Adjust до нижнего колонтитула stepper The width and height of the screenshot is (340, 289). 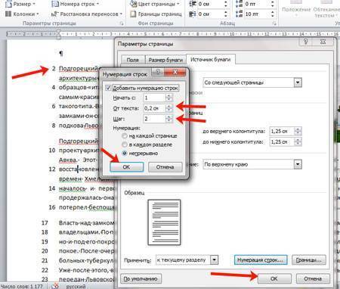coord(298,142)
